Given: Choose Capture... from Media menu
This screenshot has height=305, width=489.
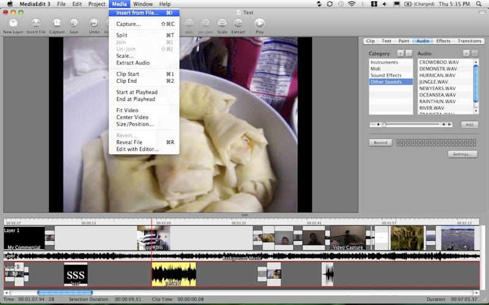Looking at the screenshot, I should click(x=144, y=24).
